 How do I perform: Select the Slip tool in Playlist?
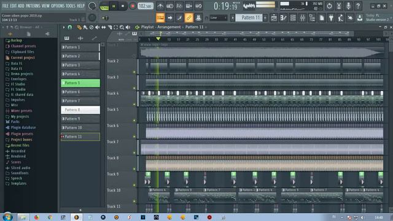[104, 27]
